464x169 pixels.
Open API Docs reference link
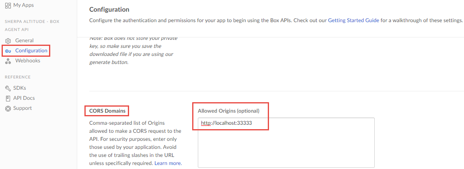24,98
